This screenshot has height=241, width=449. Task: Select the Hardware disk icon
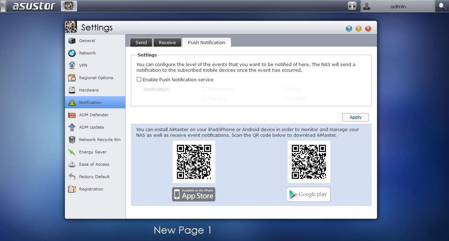pyautogui.click(x=72, y=90)
